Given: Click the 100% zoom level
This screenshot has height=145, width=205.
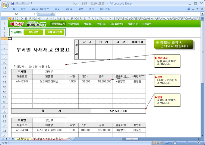Looking at the screenshot, I should click(169, 143).
